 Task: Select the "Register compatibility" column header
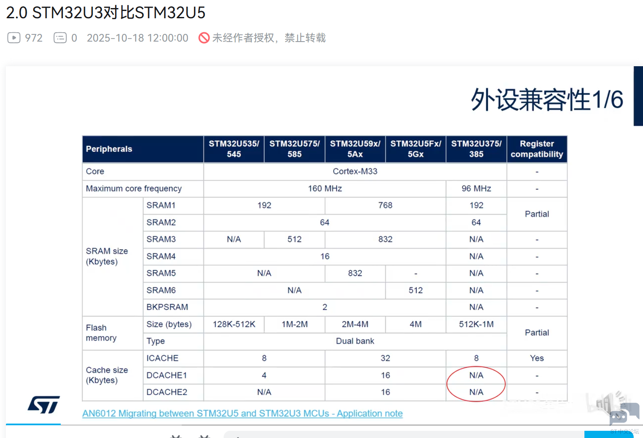click(537, 149)
